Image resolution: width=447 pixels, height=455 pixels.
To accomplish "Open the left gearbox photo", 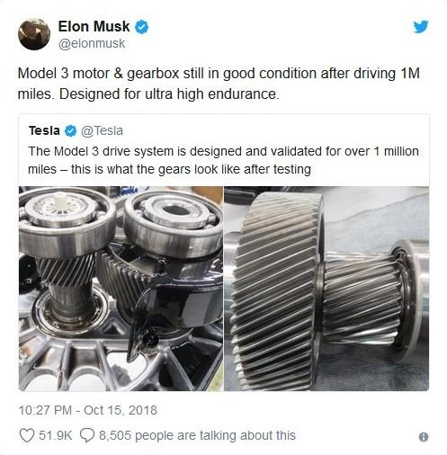I will click(121, 289).
